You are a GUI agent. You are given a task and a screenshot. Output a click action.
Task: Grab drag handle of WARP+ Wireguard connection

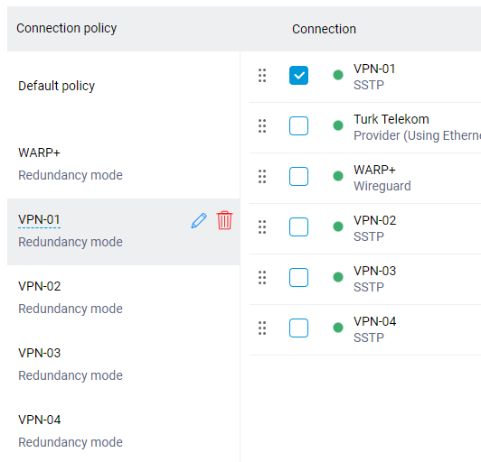coord(262,176)
